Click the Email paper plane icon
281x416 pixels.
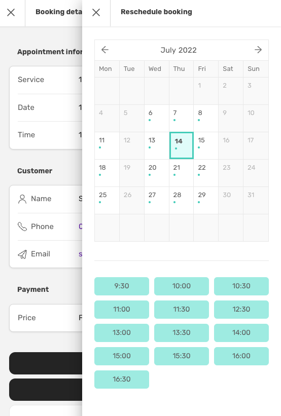click(x=22, y=254)
